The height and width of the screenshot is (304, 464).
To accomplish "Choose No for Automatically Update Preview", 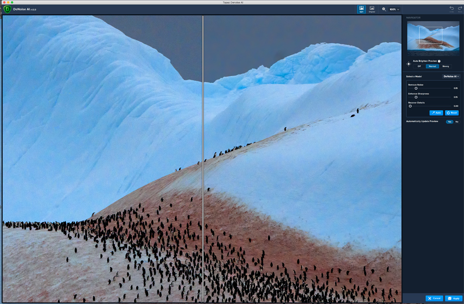I will 457,122.
